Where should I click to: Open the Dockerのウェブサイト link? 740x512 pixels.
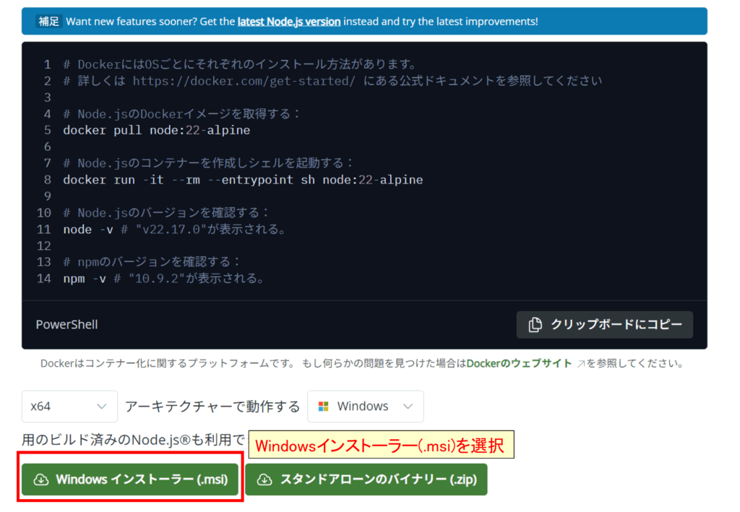(519, 363)
